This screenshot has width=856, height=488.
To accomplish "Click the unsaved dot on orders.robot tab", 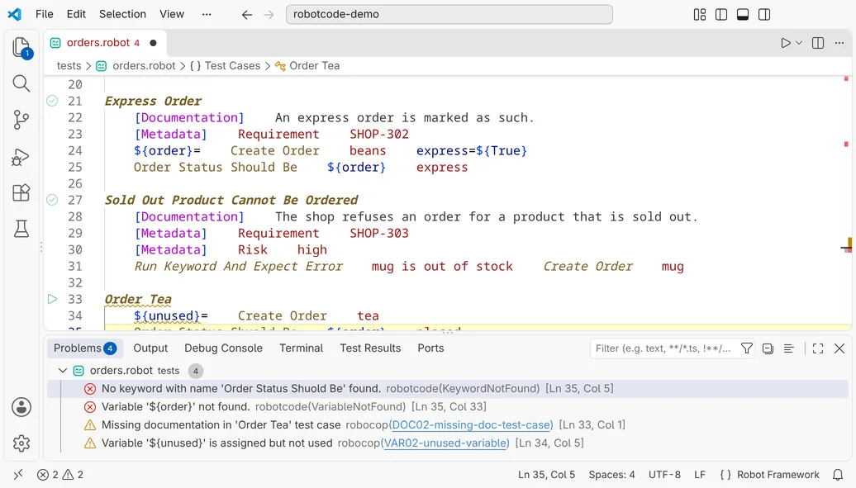I will 154,43.
